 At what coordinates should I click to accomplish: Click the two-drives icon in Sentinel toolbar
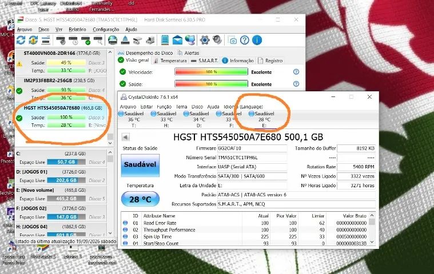pyautogui.click(x=138, y=41)
